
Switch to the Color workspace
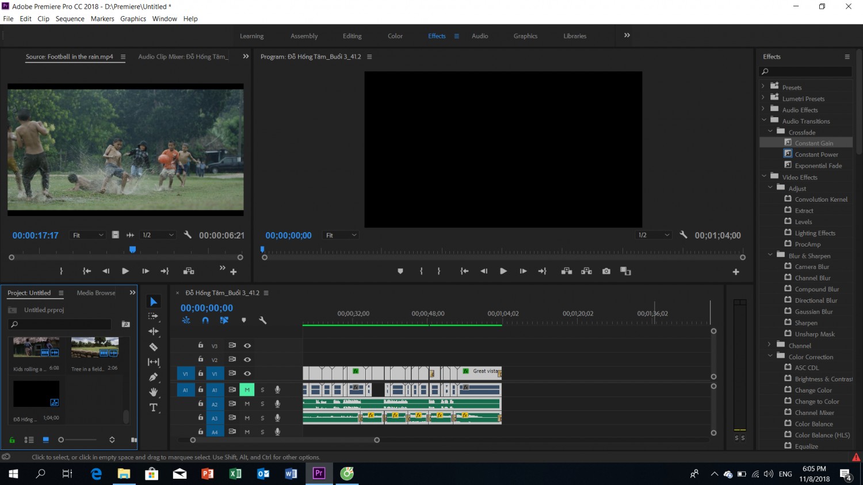tap(395, 36)
